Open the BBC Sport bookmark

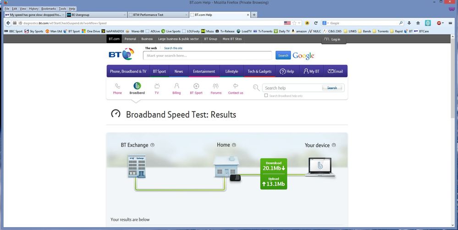[13, 31]
